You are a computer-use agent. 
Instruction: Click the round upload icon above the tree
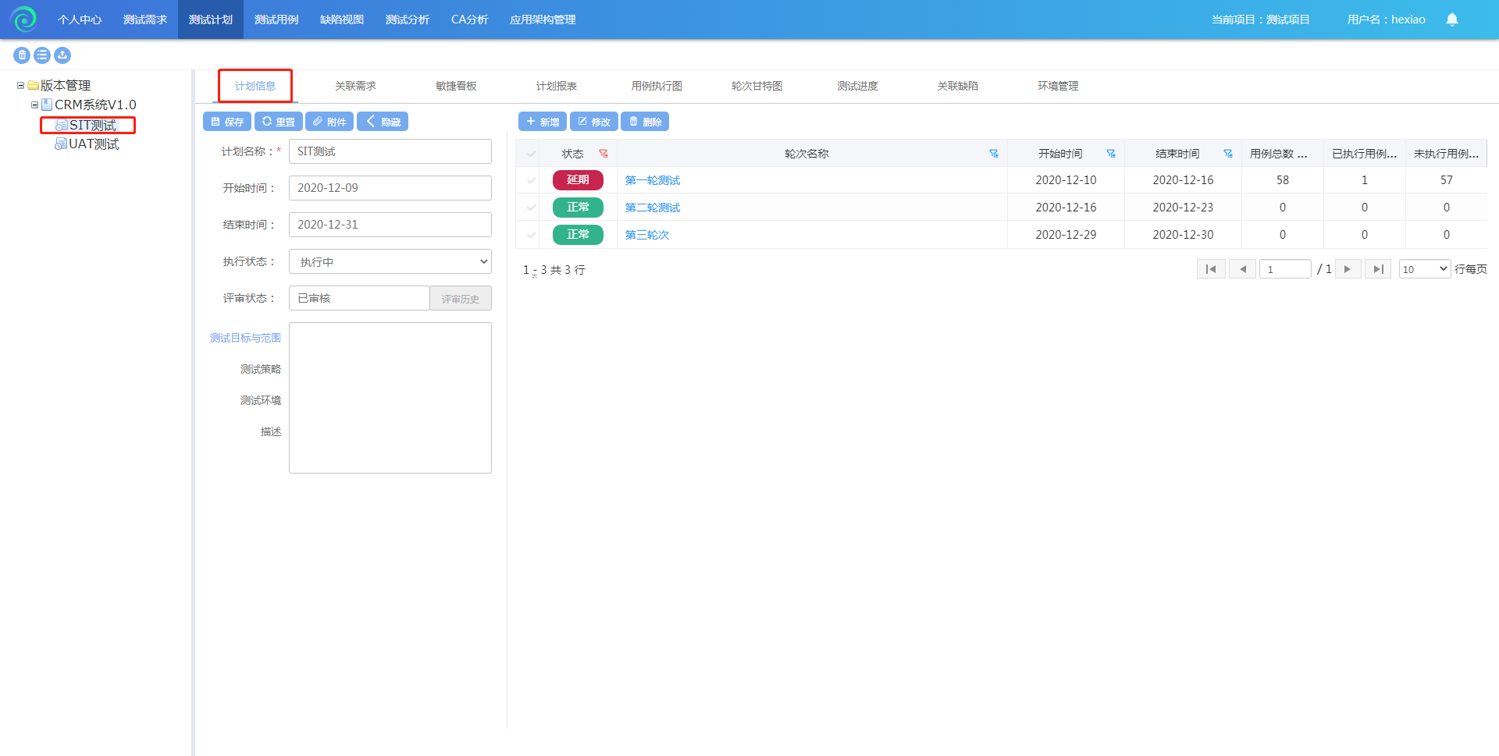(62, 55)
